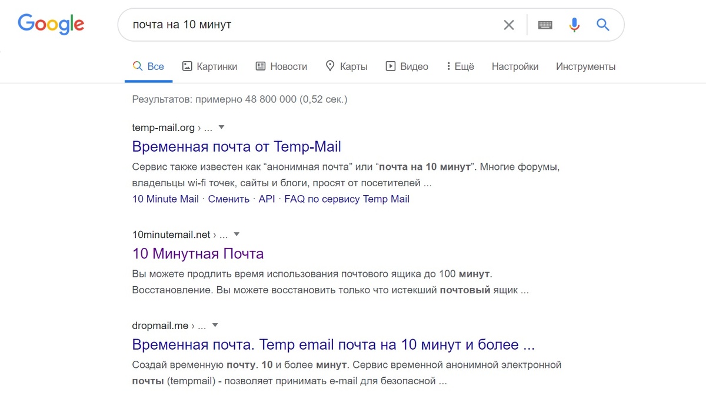This screenshot has height=396, width=706.
Task: Open the dropdown arrow beside dropmail.me
Action: click(x=215, y=324)
